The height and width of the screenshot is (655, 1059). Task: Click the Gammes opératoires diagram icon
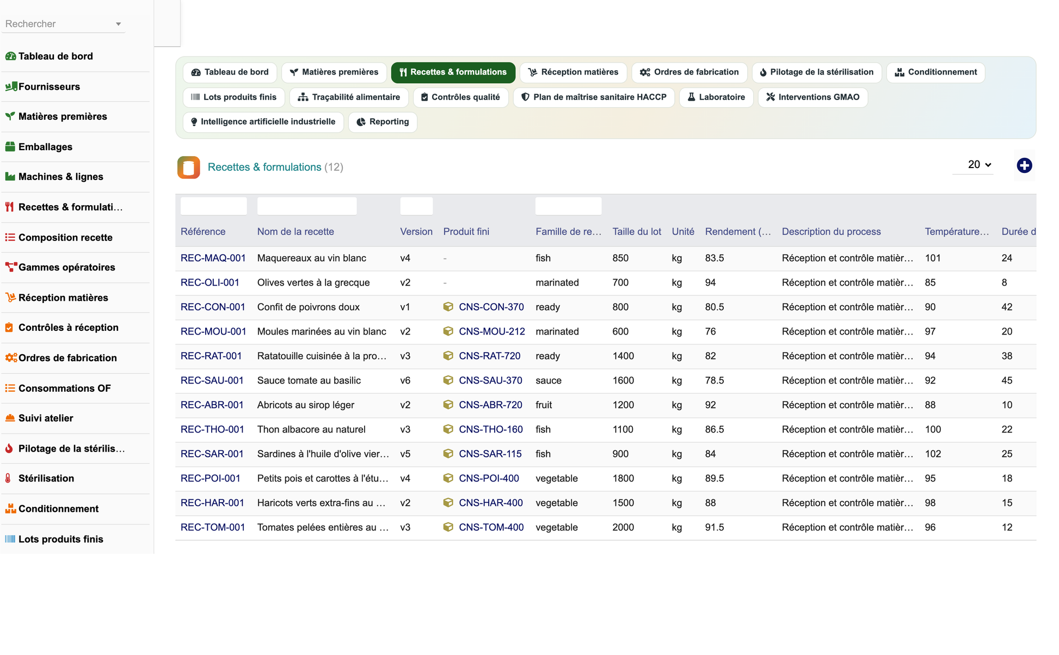coord(10,267)
